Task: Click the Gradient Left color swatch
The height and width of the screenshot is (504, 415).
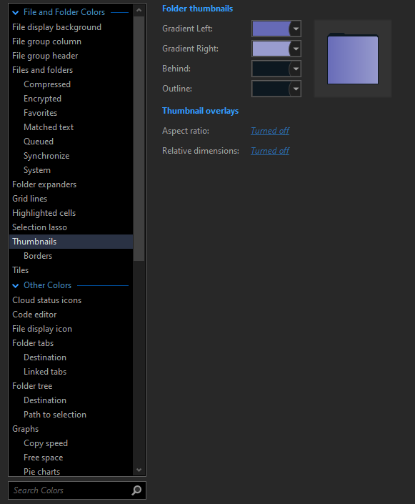Action: [x=271, y=29]
